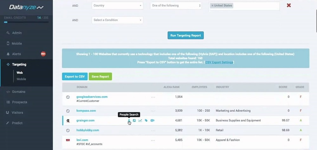The width and height of the screenshot is (317, 150).
Task: Click the Salesforce cloud icon for grainger.com
Action: [x=152, y=121]
